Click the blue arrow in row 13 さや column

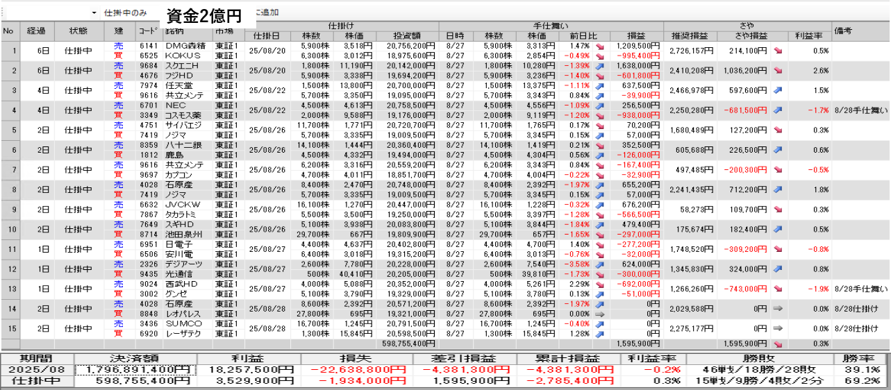tap(777, 289)
